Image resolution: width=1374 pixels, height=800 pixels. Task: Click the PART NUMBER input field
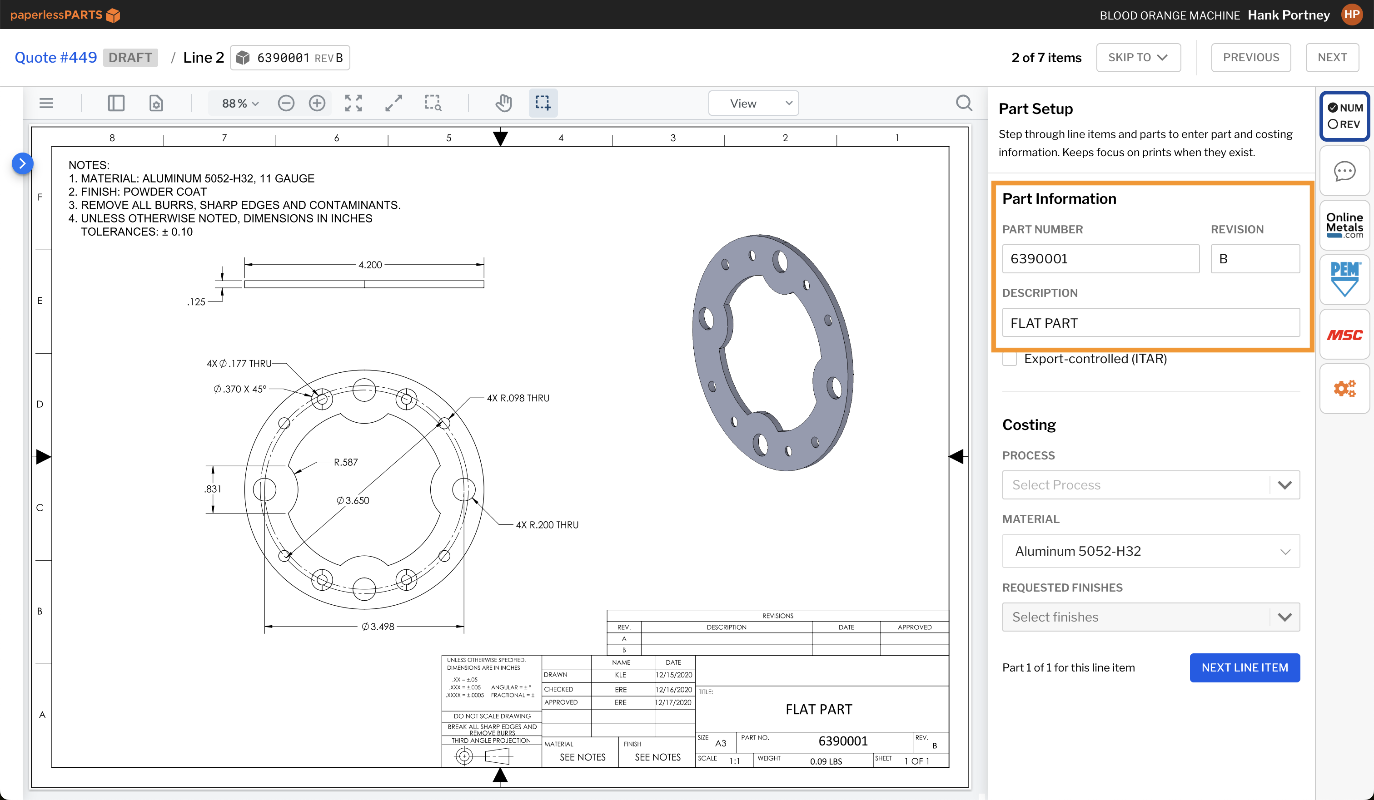[1100, 259]
